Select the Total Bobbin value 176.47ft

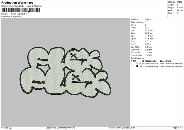149,55
